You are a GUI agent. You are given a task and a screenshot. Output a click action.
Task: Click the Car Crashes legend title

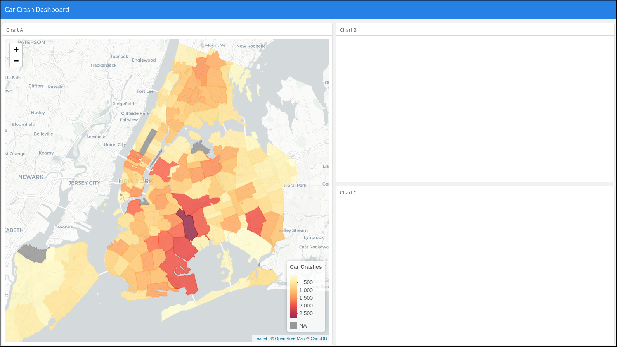306,267
